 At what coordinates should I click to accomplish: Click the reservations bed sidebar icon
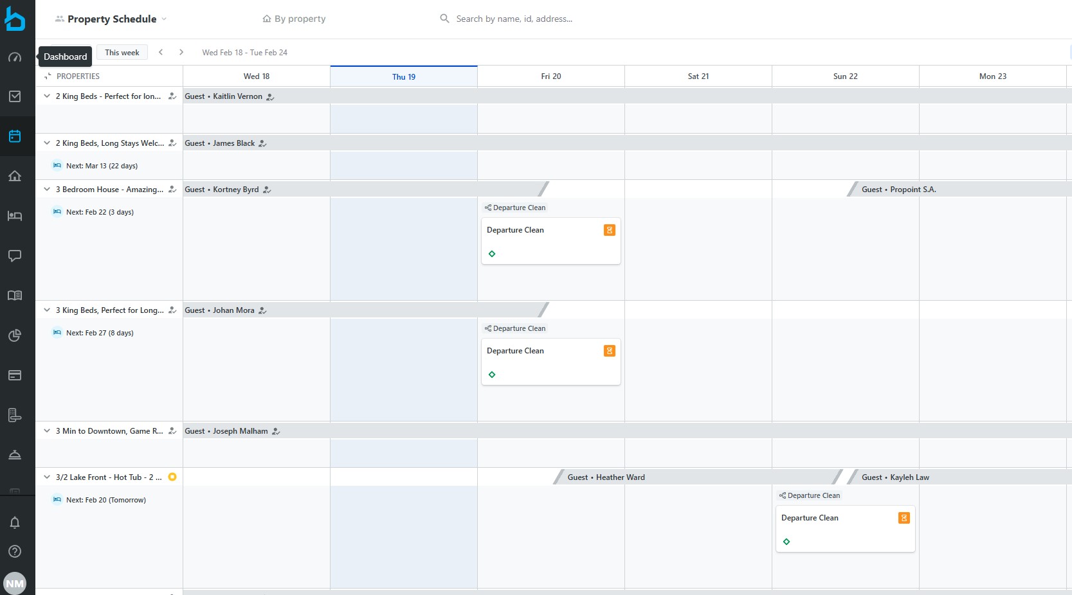point(15,216)
